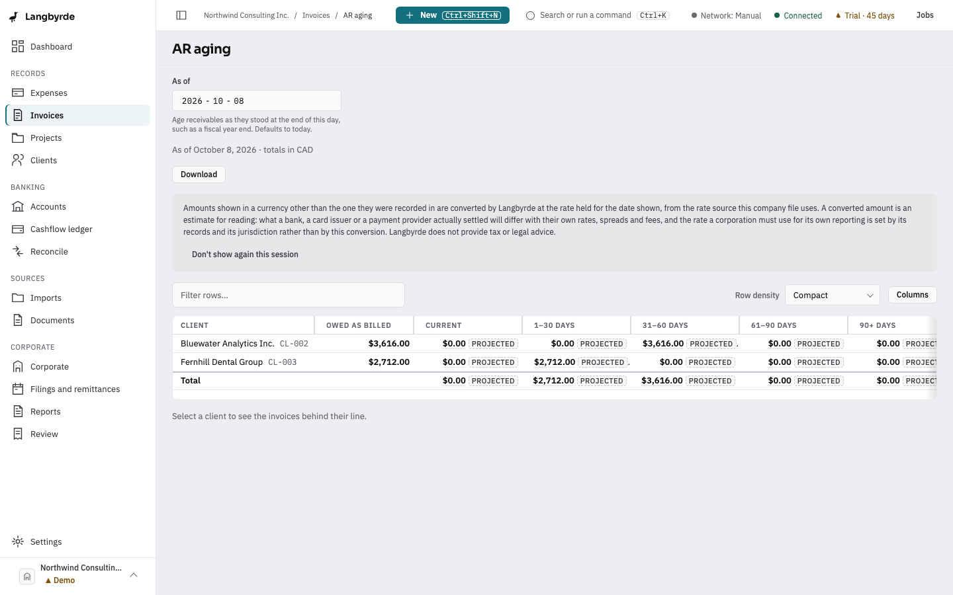This screenshot has width=953, height=595.
Task: Open Dashboard via its grid icon
Action: coord(18,46)
